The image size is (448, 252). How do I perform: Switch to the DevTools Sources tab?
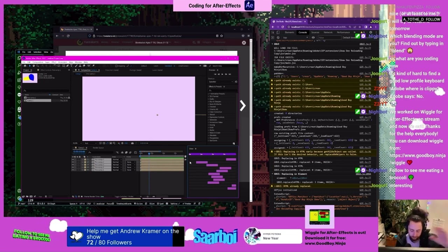tap(315, 33)
